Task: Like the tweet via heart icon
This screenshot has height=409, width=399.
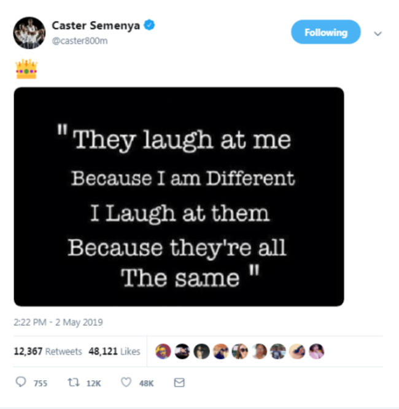Action: pos(126,383)
